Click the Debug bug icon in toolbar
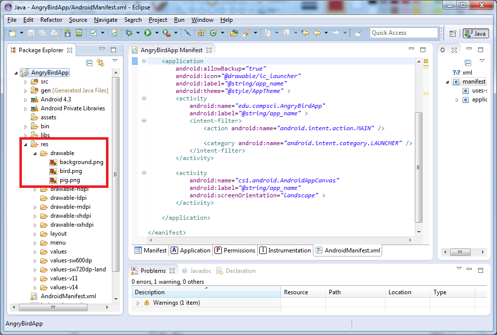The width and height of the screenshot is (497, 335). [129, 33]
